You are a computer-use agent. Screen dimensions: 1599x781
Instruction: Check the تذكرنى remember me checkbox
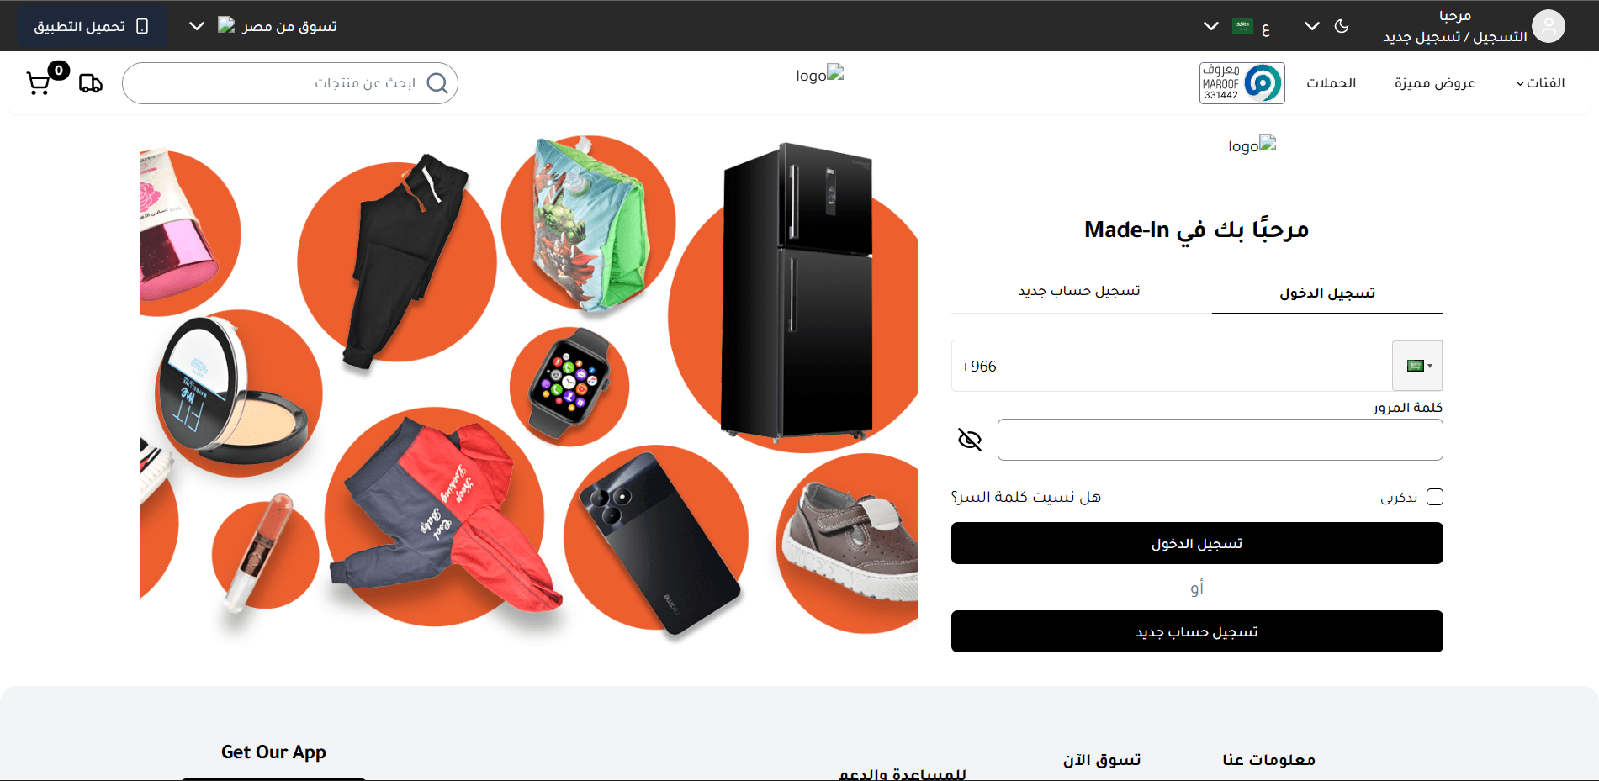click(1435, 497)
